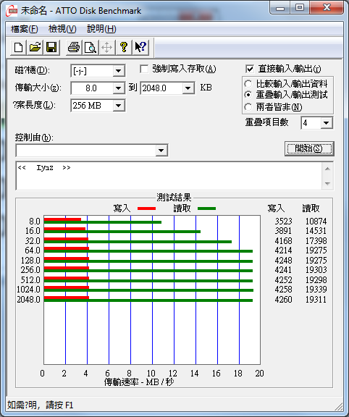Minimize the ATTO Disk Benchmark window
This screenshot has height=417, width=349.
[279, 7]
